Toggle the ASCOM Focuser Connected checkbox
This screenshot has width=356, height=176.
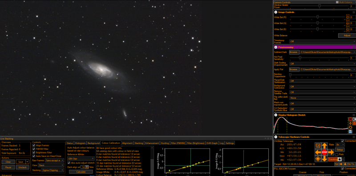[342, 168]
